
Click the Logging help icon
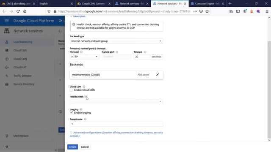tap(81, 109)
